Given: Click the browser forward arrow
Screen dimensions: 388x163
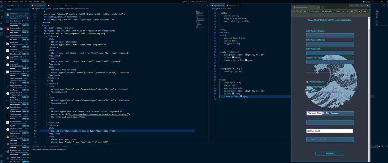Looking at the screenshot, I should click(x=297, y=11).
